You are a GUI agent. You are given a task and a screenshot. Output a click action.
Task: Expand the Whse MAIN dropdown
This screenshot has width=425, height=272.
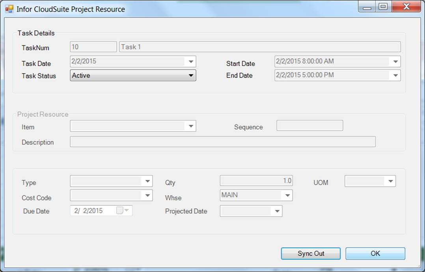coord(288,195)
